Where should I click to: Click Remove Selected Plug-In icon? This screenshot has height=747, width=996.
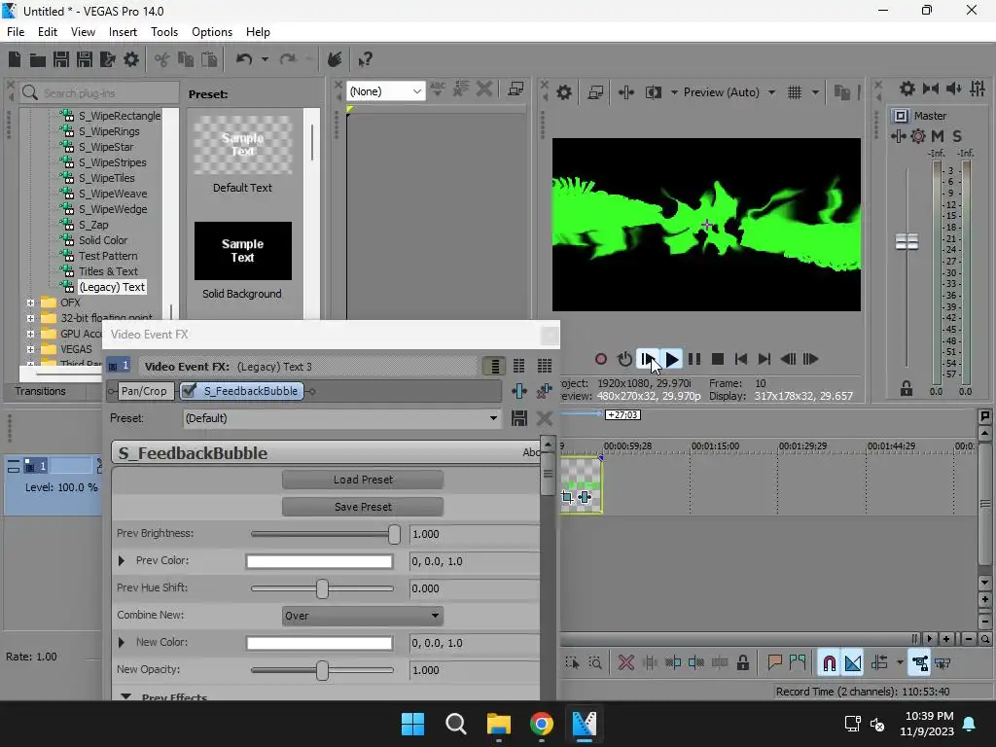tap(545, 391)
